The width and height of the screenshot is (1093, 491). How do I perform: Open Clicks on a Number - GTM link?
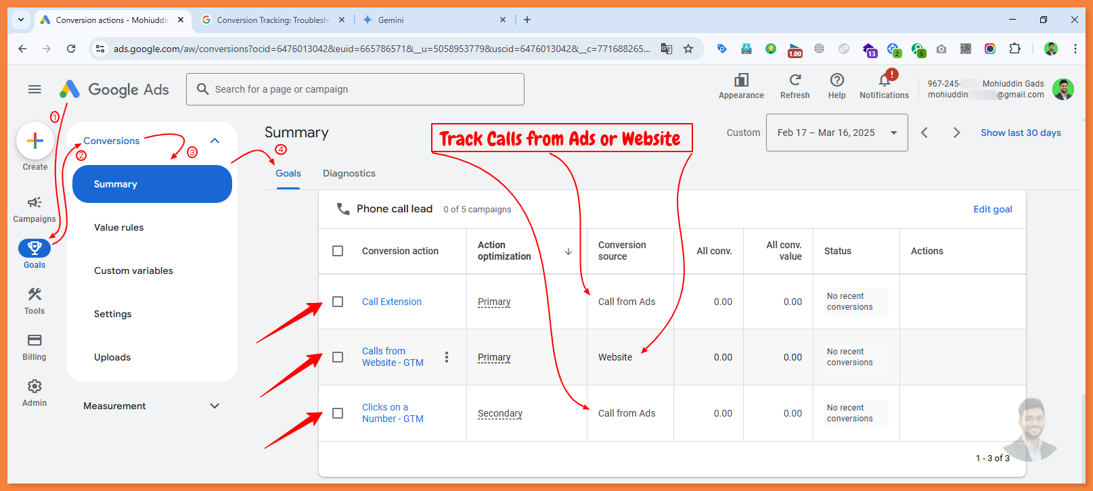[x=393, y=413]
